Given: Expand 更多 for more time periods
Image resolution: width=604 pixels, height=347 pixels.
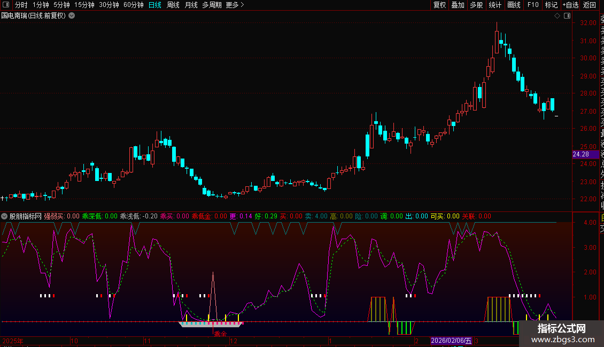Looking at the screenshot, I should (x=235, y=5).
